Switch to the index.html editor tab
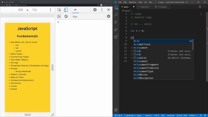Screen dimensions: 208x117 pyautogui.click(x=144, y=6)
